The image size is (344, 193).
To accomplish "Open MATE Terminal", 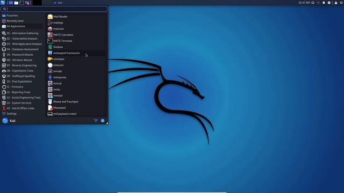I will 76,41.
